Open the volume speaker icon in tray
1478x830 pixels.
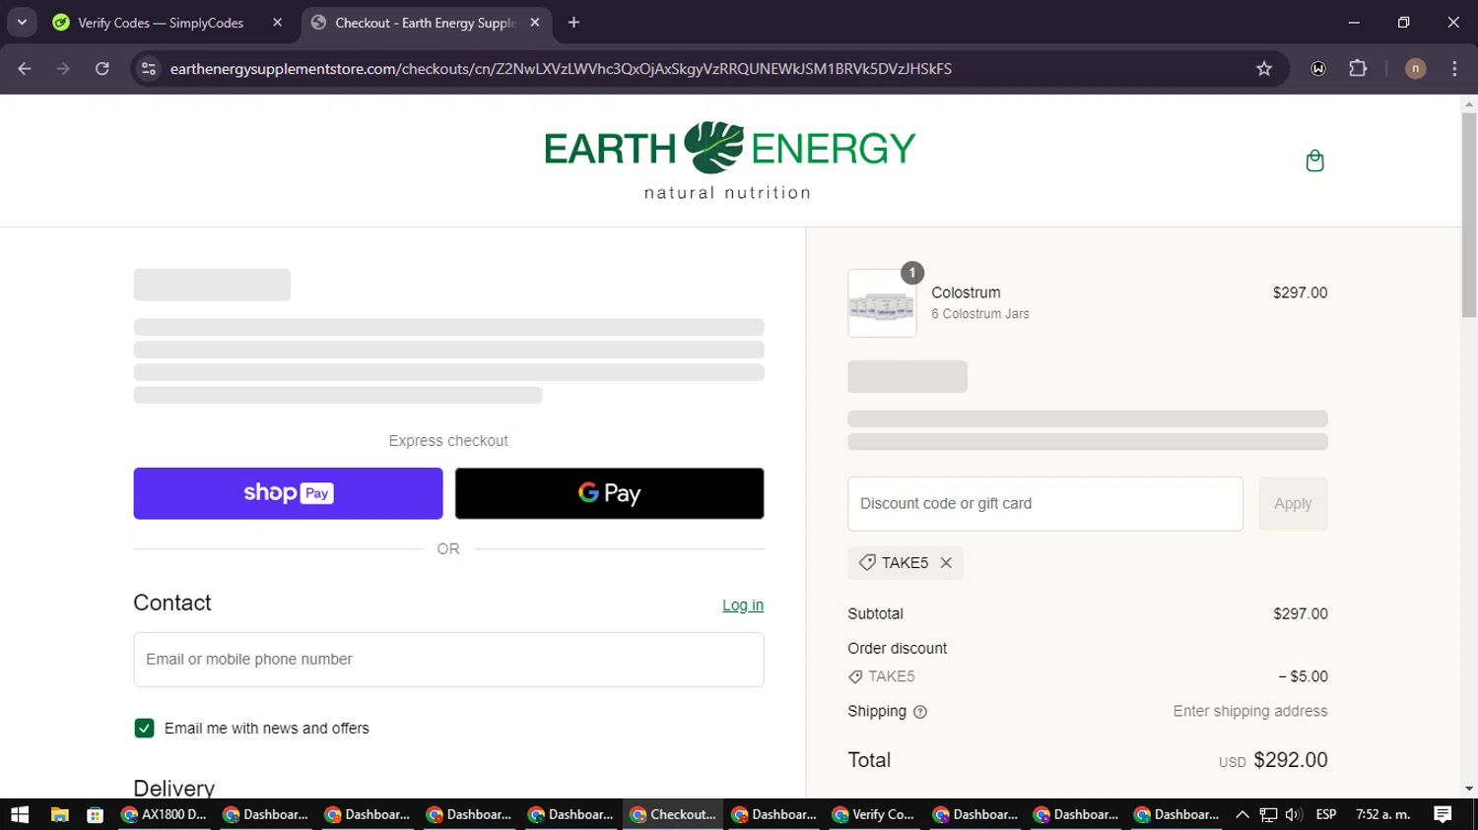click(1294, 814)
